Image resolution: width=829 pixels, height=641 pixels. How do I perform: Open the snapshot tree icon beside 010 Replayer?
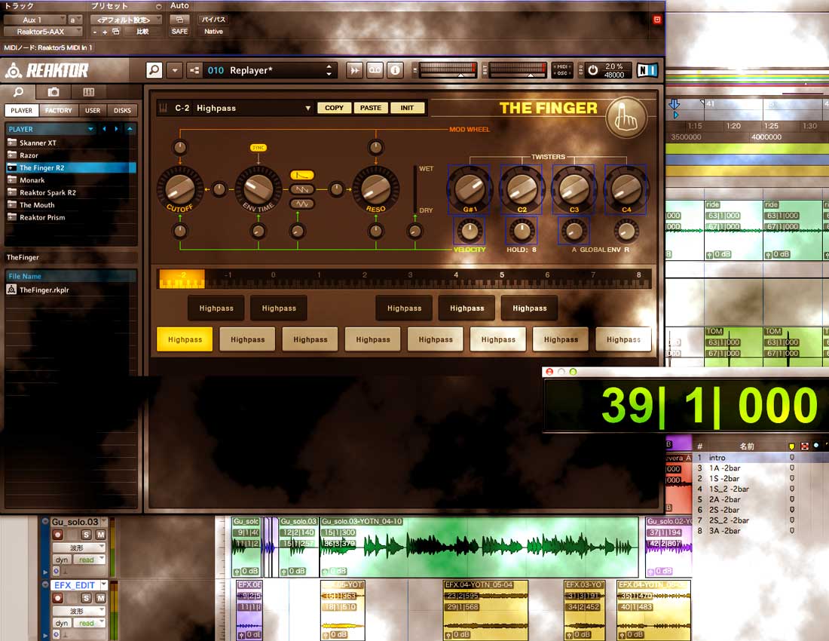[x=194, y=70]
